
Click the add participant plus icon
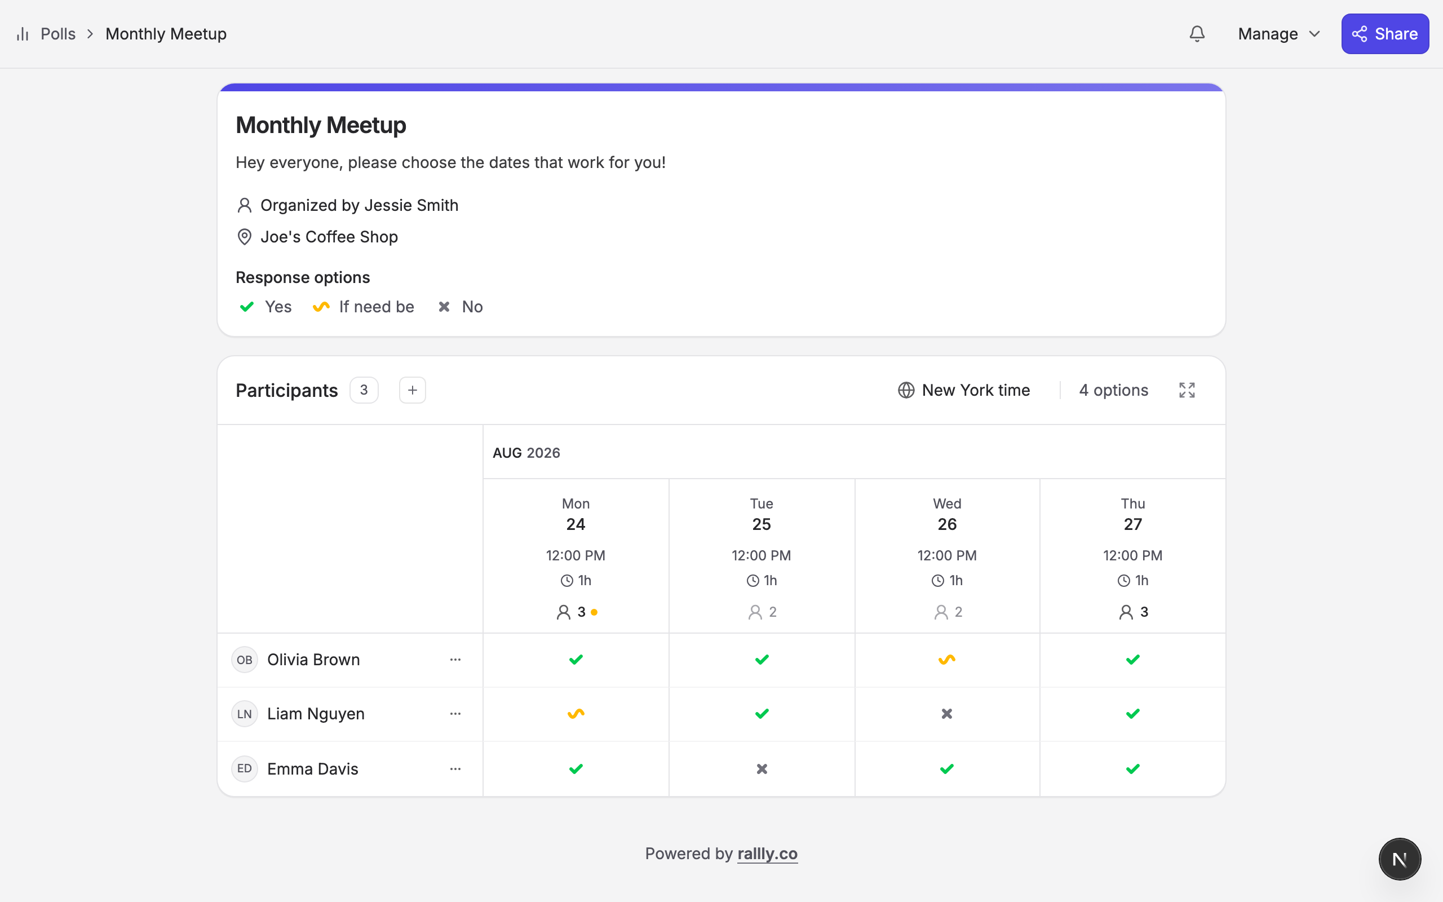412,390
